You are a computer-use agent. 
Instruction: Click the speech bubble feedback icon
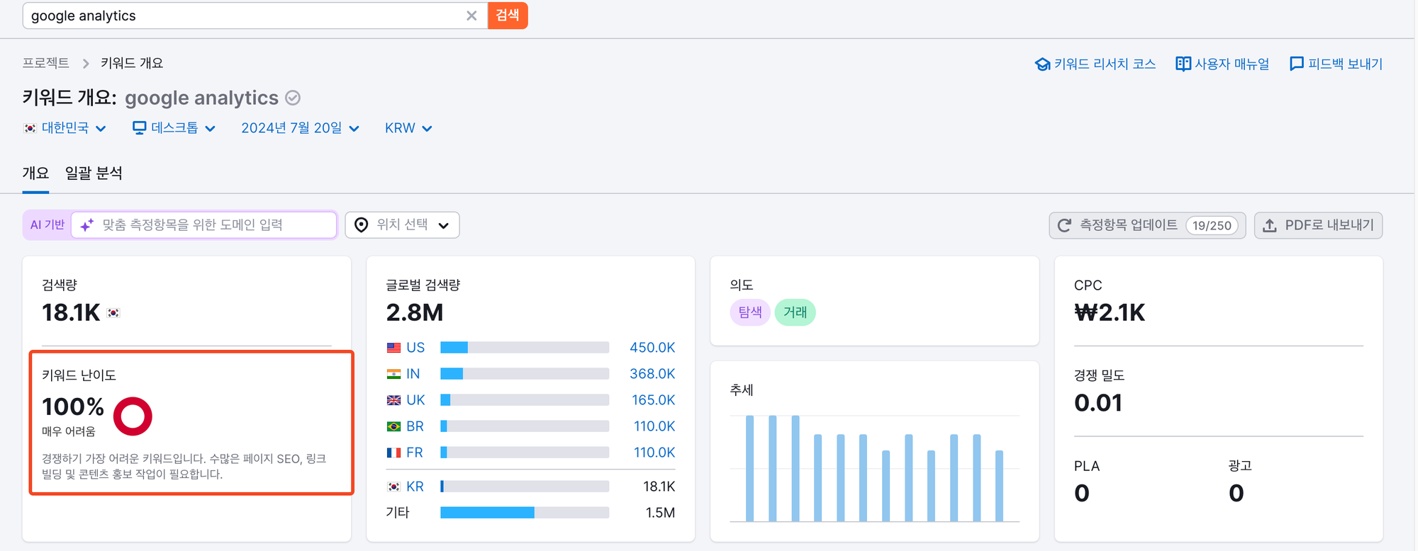(x=1296, y=64)
